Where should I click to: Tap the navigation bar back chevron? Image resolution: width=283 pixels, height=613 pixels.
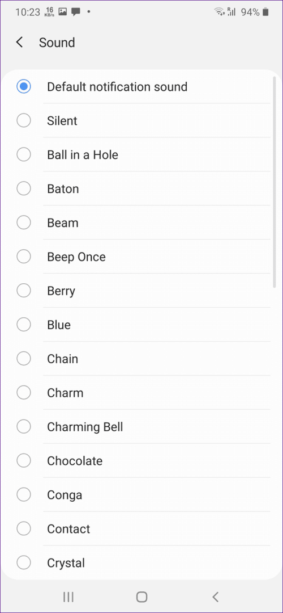(x=215, y=597)
